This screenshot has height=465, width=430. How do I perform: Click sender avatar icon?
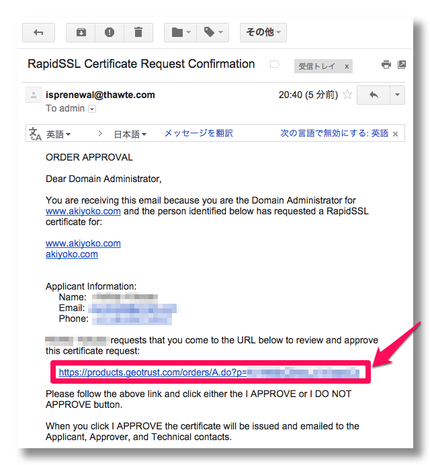34,95
